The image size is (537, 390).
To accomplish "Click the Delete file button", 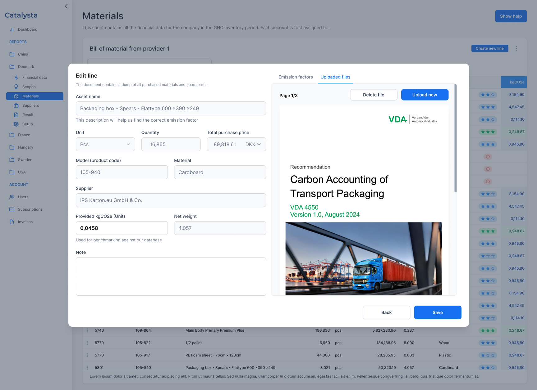I will pos(374,95).
